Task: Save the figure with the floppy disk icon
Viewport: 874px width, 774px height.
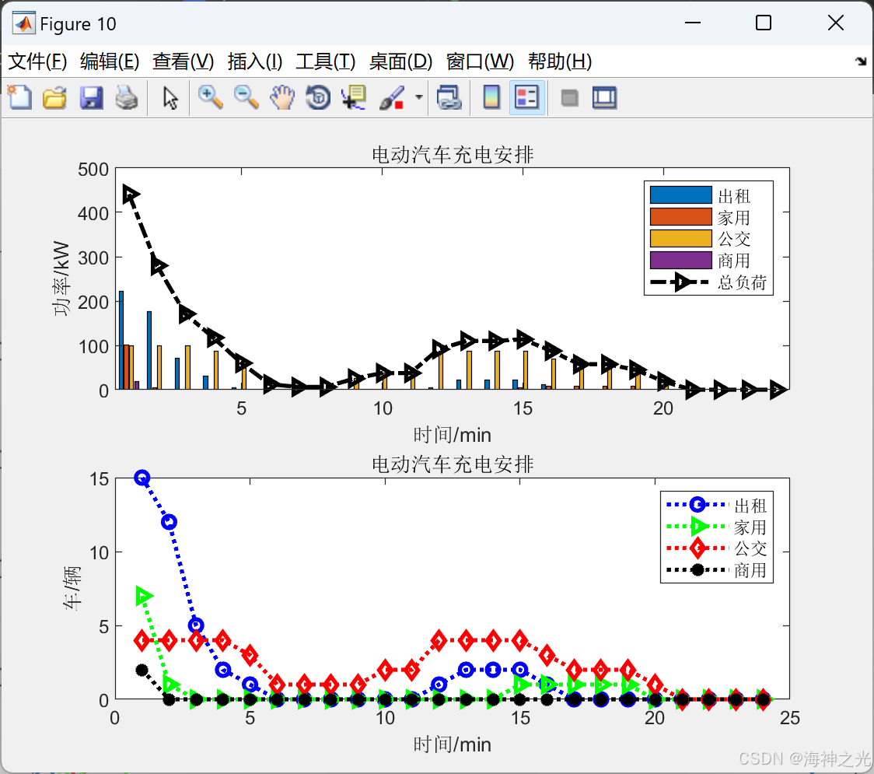Action: pyautogui.click(x=91, y=97)
